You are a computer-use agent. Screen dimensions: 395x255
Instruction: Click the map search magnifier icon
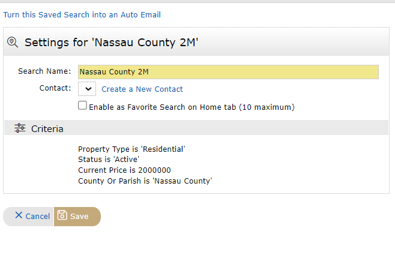pos(13,42)
